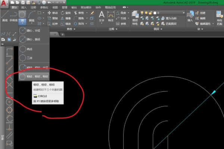Click the Match Properties (特性匹配) icon
This screenshot has width=224, height=149.
220,18
